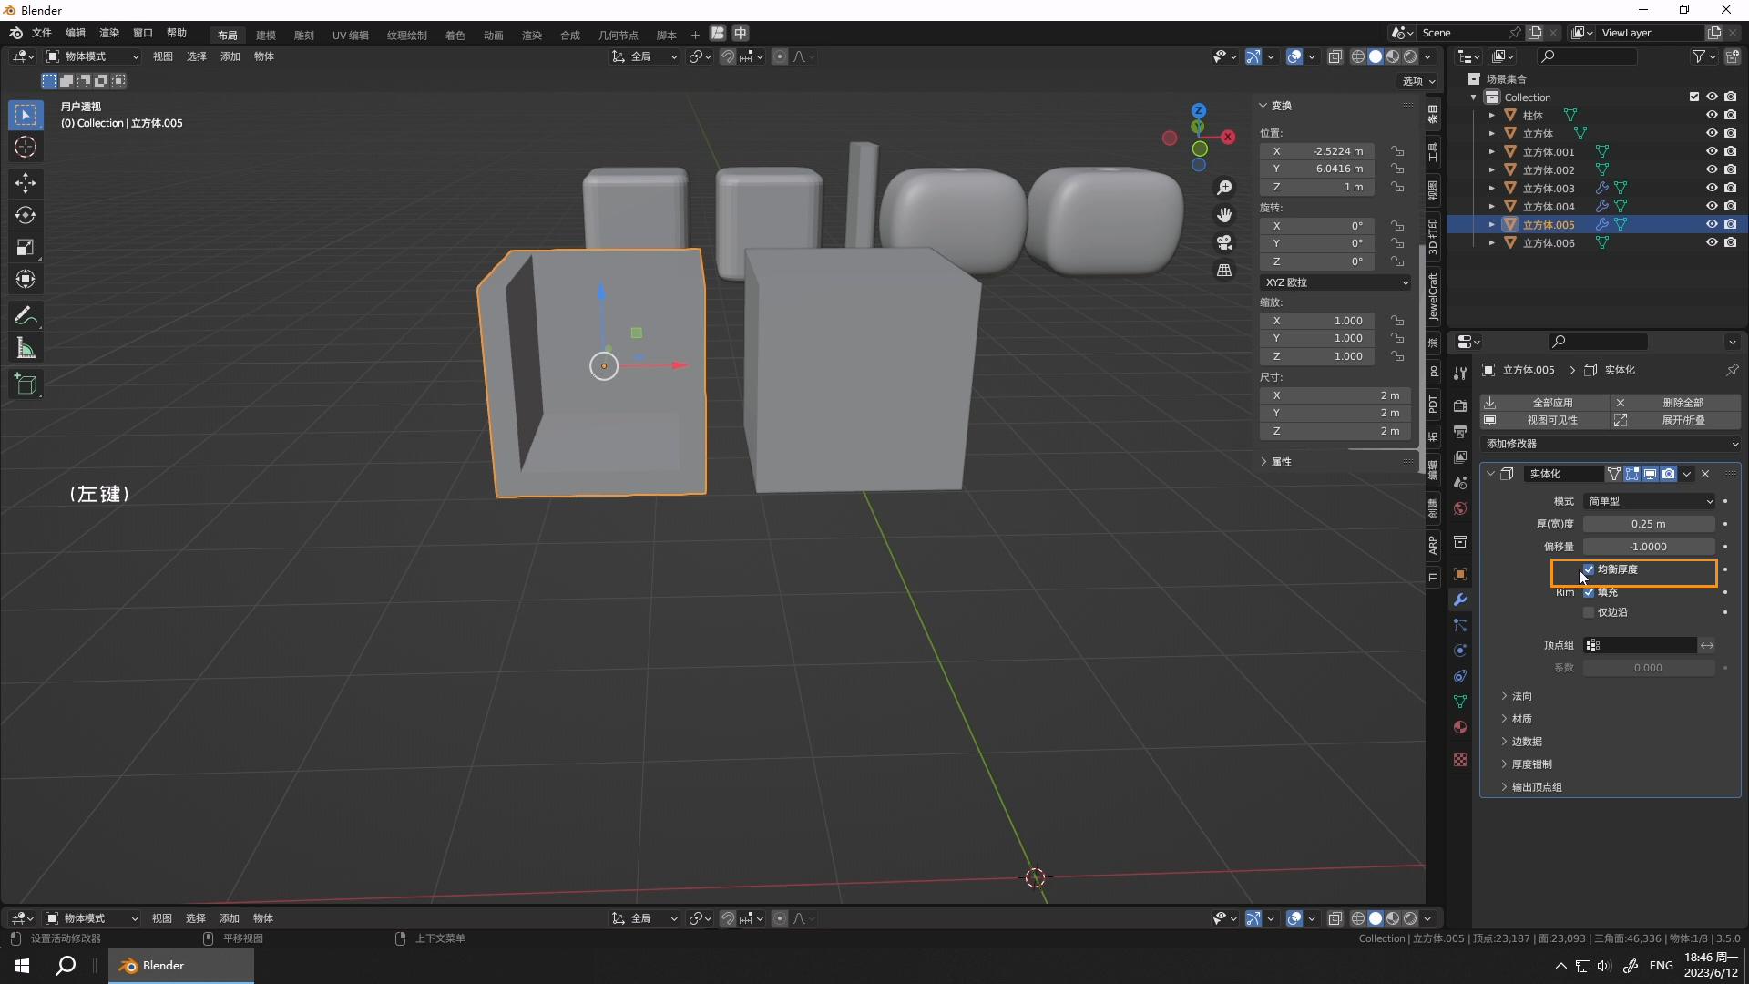
Task: Select the Rotate tool
Action: 26,215
